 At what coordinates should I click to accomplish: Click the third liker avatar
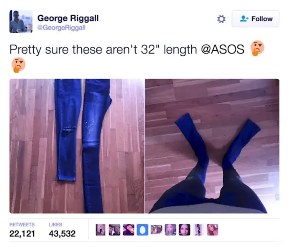[128, 230]
